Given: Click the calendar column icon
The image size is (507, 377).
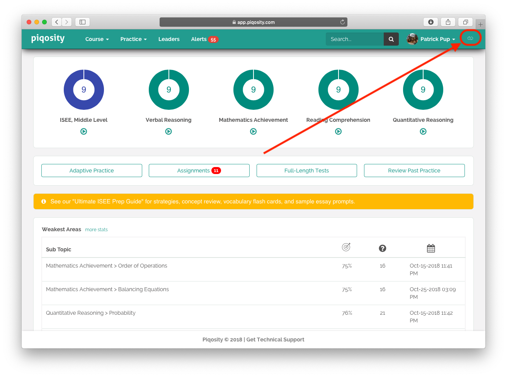Looking at the screenshot, I should click(x=431, y=248).
